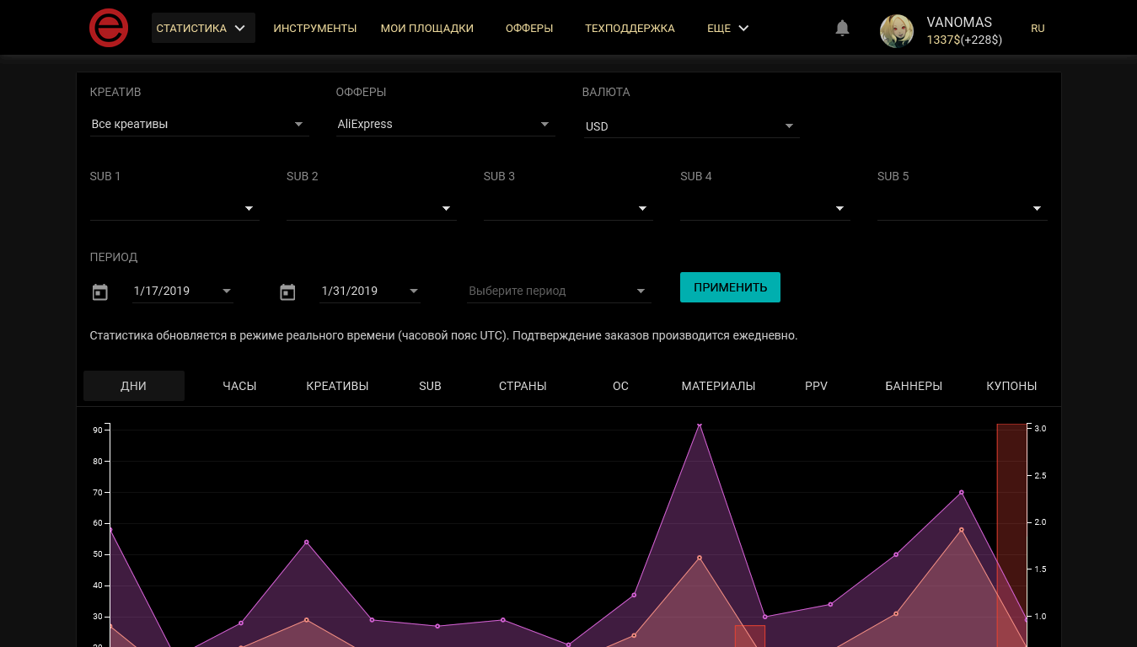Click the tall red bar reaching 3.0

[x=1012, y=535]
